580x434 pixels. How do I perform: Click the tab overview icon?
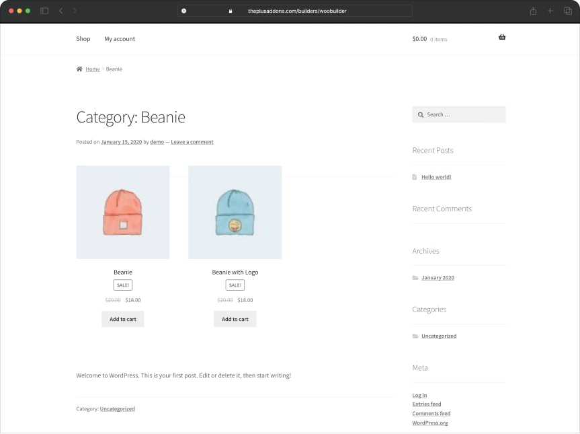pyautogui.click(x=567, y=11)
